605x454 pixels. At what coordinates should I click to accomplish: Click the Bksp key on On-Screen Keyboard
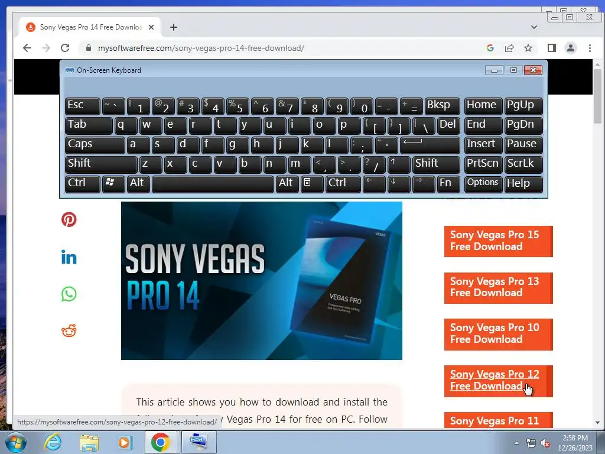pos(442,106)
